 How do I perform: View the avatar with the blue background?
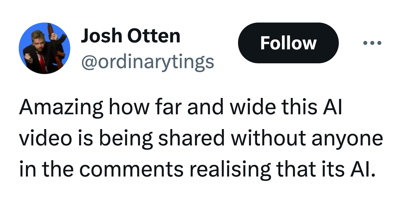[x=44, y=48]
